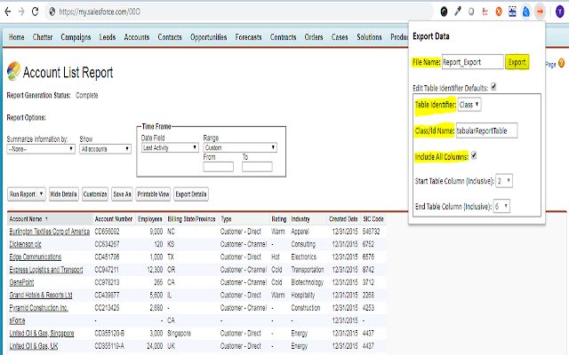Open the Cases tab
Image resolution: width=569 pixels, height=355 pixels.
(x=340, y=37)
